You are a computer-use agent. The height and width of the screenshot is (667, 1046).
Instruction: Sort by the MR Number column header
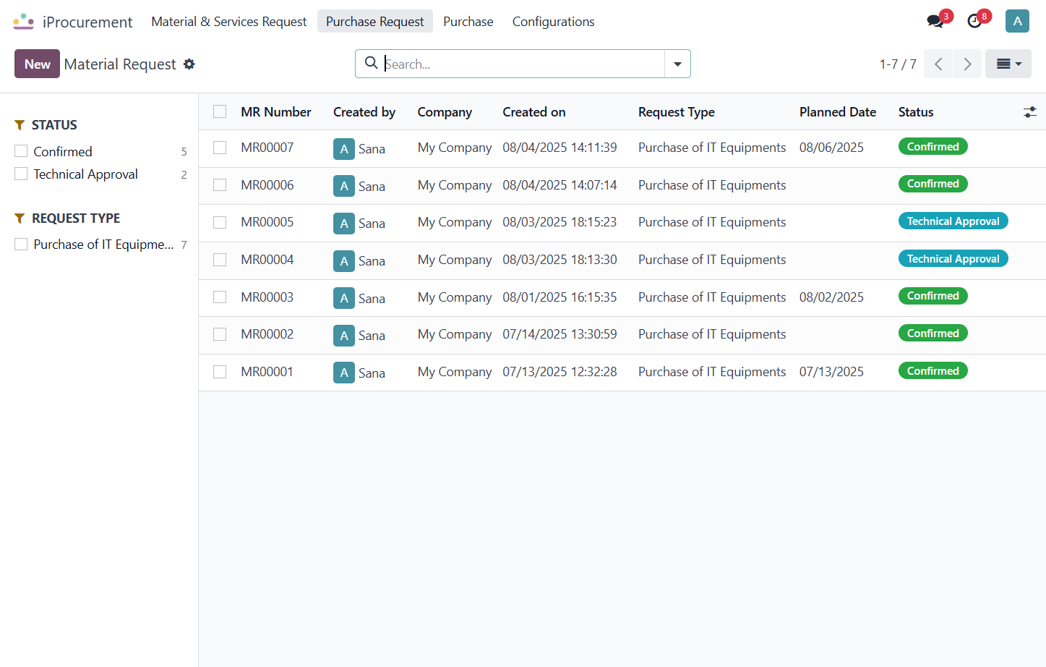click(x=276, y=112)
